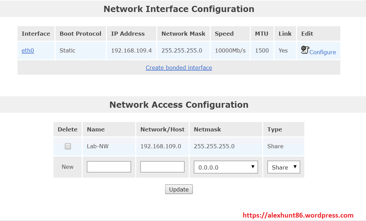Select the 192.168.109.4 IP address cell

(131, 50)
